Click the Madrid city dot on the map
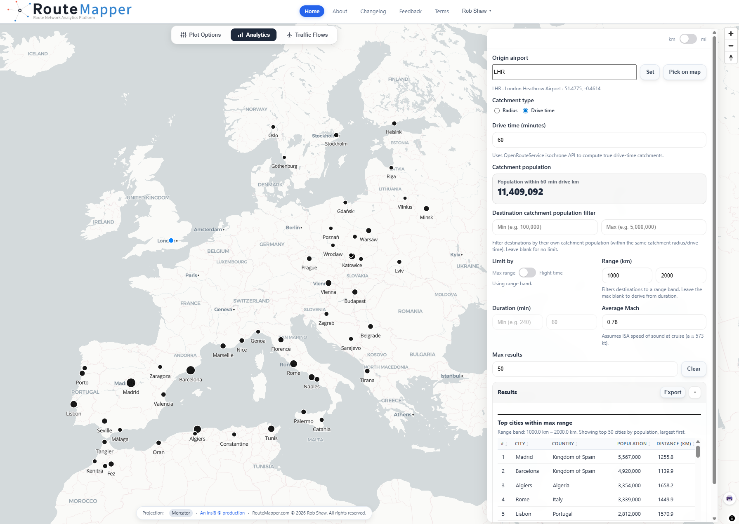 [131, 383]
